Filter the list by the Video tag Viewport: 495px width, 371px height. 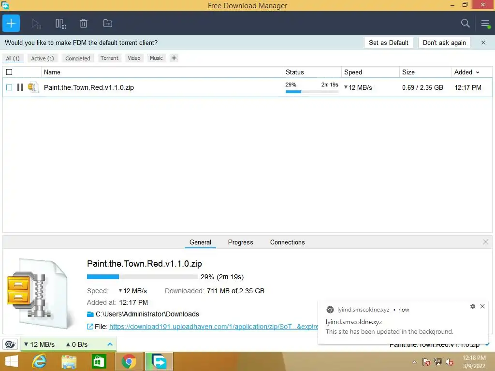[x=134, y=58]
